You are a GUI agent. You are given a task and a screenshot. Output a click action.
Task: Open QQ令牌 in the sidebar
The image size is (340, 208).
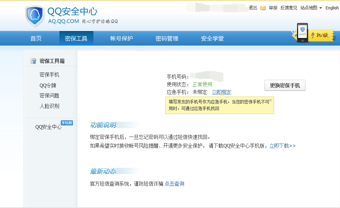coord(48,85)
